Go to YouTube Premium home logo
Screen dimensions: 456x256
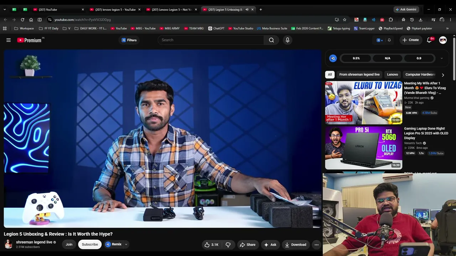[x=30, y=40]
